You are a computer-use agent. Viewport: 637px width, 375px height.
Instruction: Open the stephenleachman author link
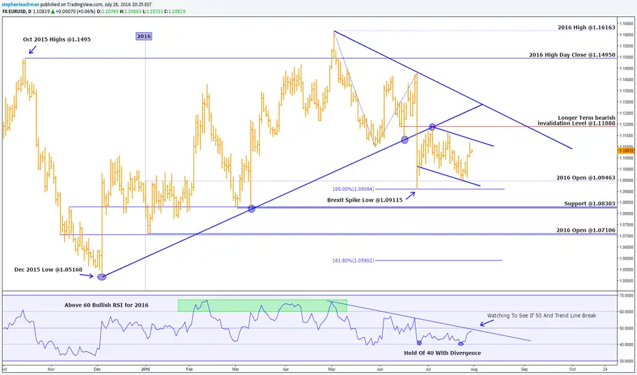pos(21,5)
